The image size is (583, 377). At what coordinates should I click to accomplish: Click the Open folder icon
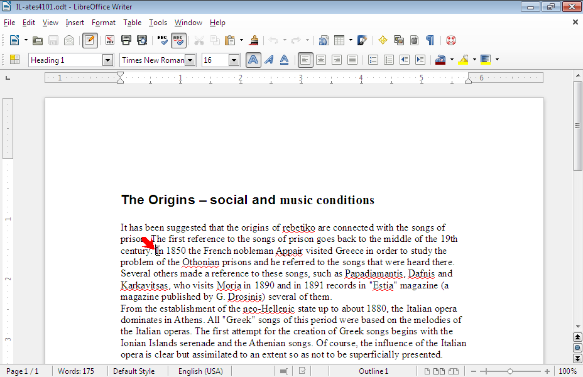[38, 40]
